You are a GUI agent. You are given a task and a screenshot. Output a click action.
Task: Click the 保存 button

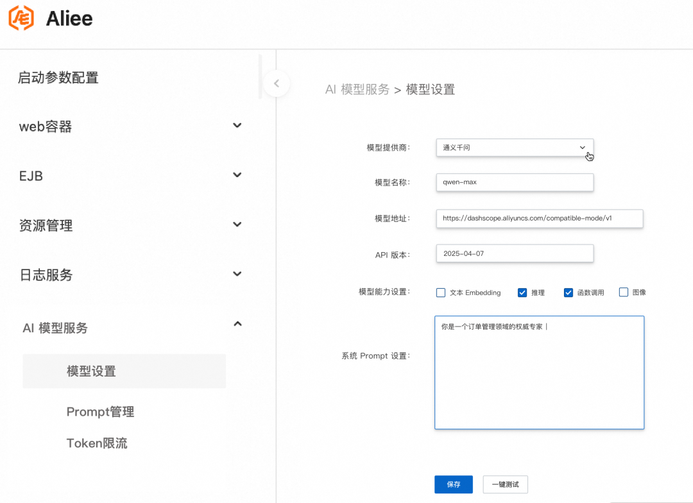point(453,484)
